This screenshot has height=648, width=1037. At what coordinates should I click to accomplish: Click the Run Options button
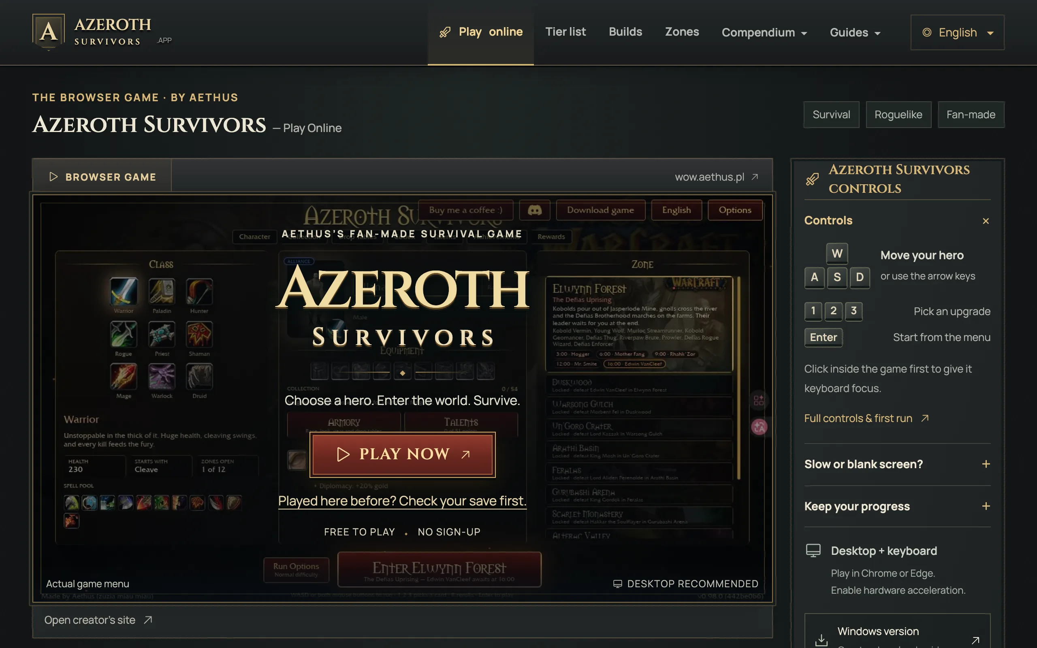click(296, 569)
